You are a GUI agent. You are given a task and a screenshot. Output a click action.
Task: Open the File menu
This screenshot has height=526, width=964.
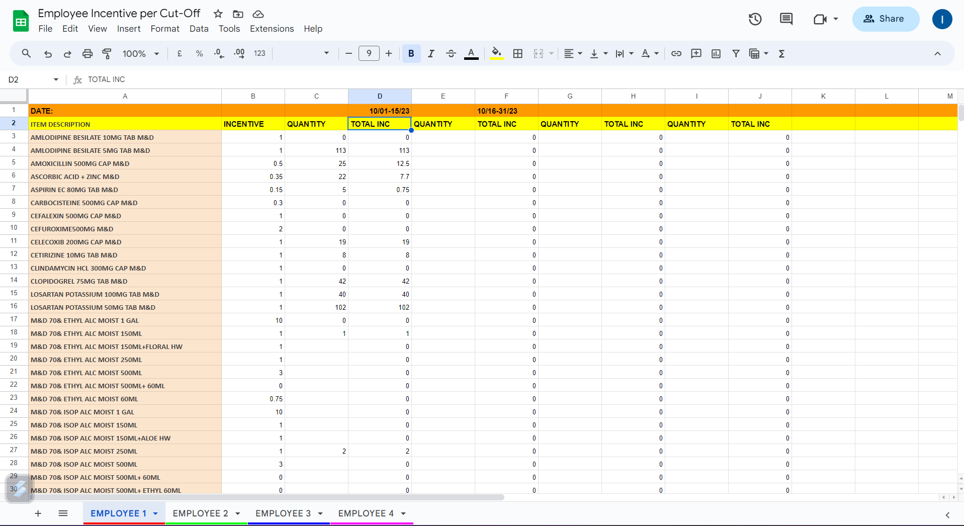[x=45, y=29]
